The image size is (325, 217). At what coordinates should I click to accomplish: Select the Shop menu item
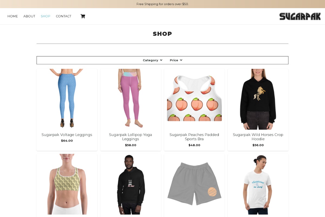[x=45, y=16]
